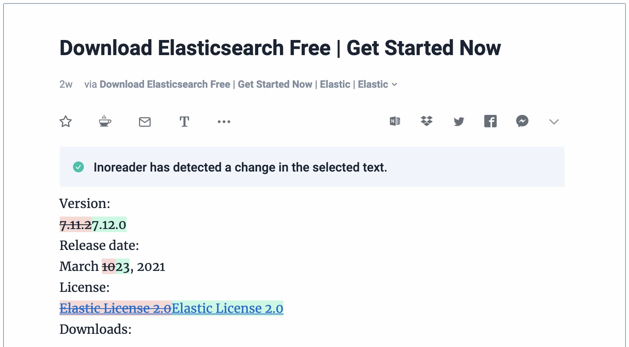The image size is (629, 347).
Task: Click the 2w article timestamp
Action: pyautogui.click(x=66, y=84)
